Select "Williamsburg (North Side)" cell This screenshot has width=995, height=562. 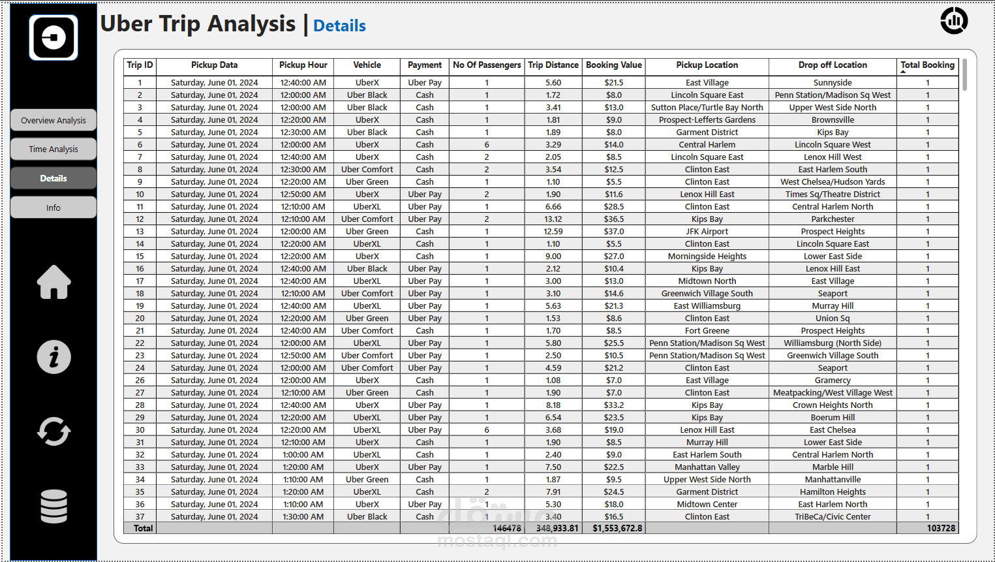tap(833, 343)
